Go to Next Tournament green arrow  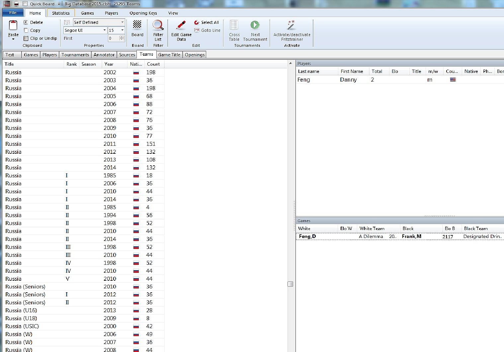(255, 25)
